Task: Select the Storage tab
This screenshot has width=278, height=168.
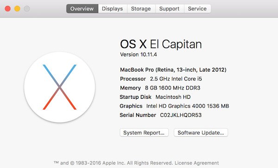Action: tap(141, 9)
